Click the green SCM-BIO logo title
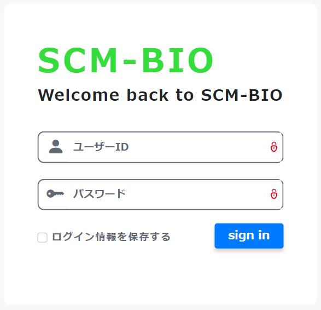This screenshot has width=321, height=310. 126,60
